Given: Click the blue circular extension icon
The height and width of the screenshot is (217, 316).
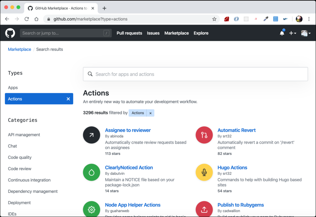Looking at the screenshot, I should (x=236, y=19).
